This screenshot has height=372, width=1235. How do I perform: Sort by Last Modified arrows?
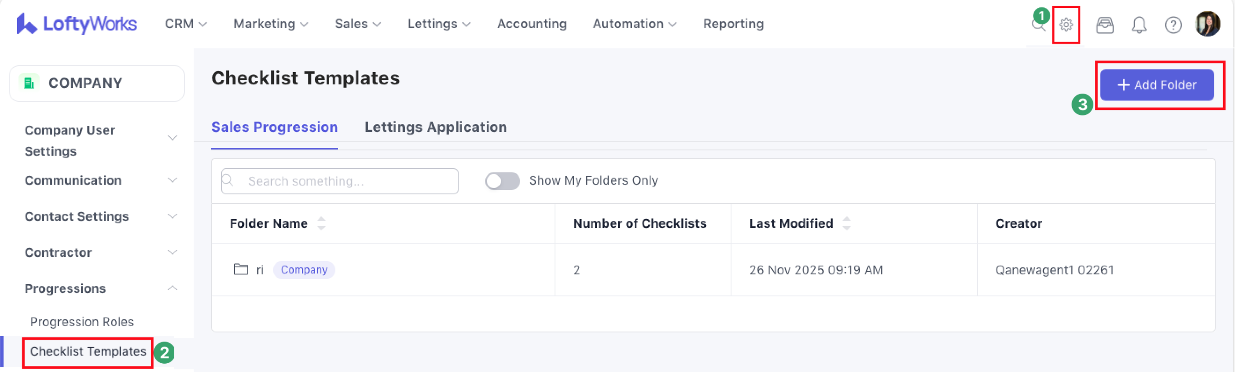tap(846, 223)
